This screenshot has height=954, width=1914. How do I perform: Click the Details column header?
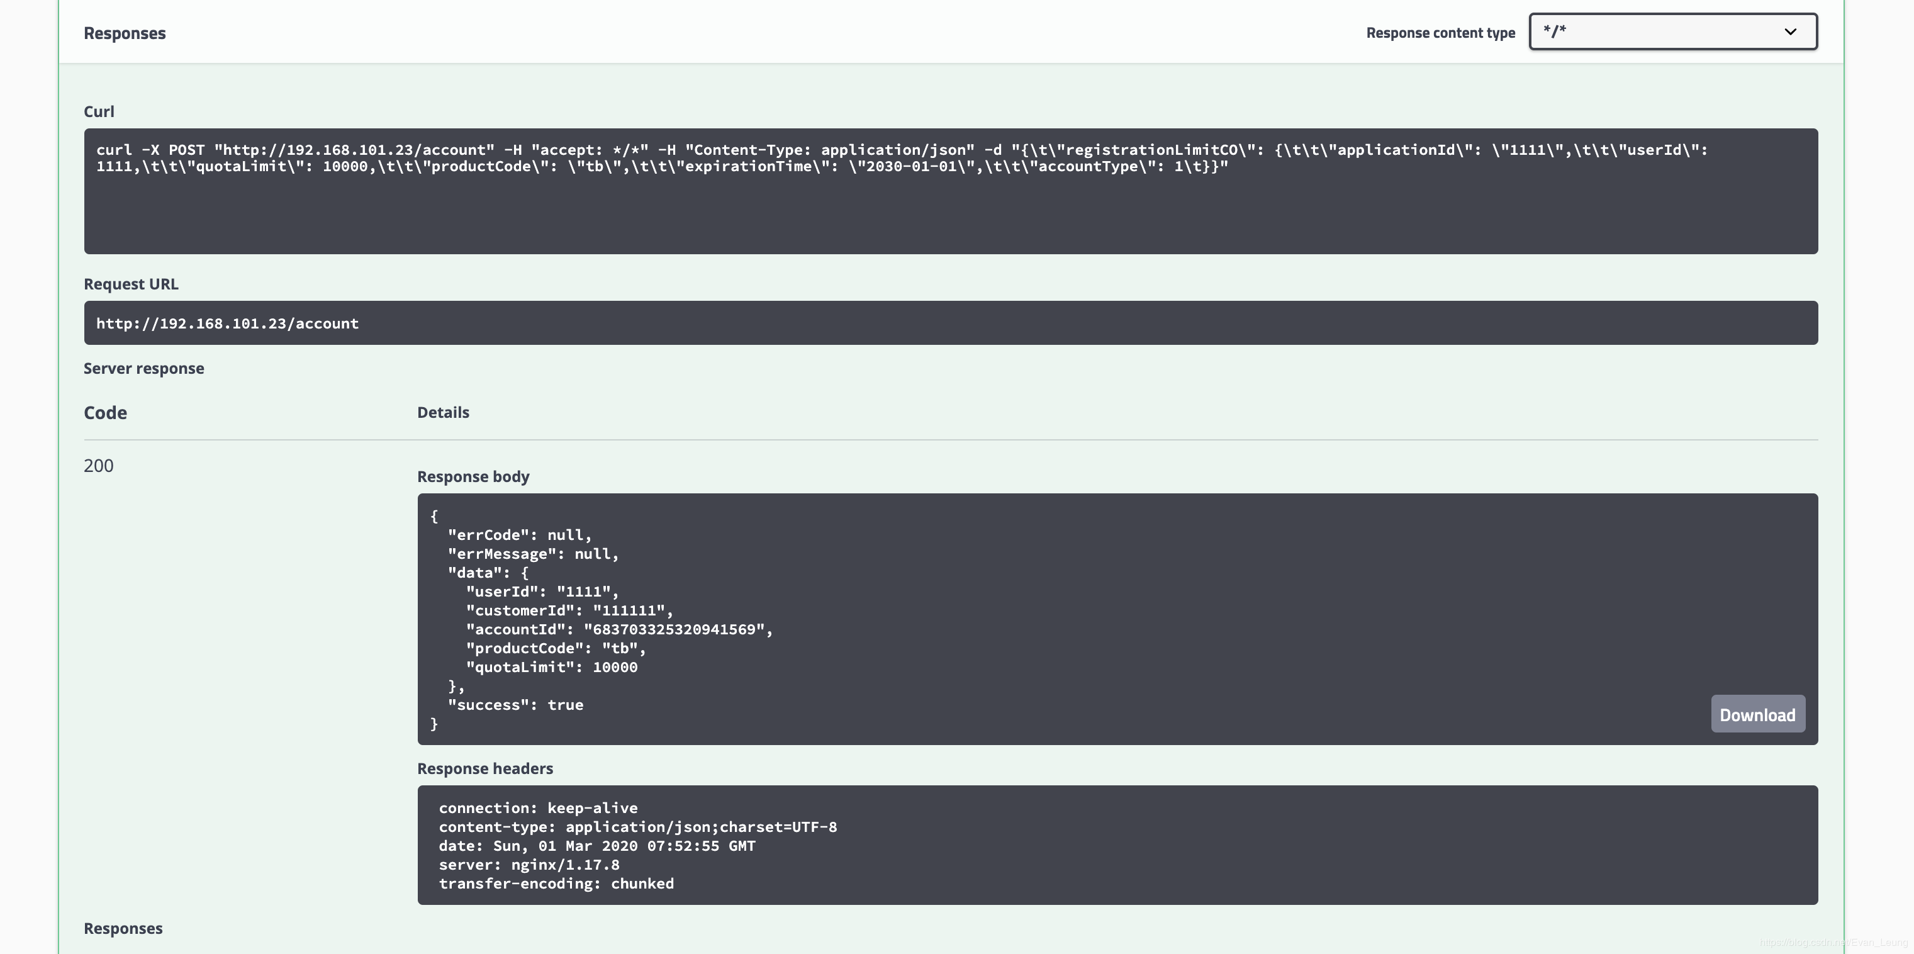(x=443, y=412)
